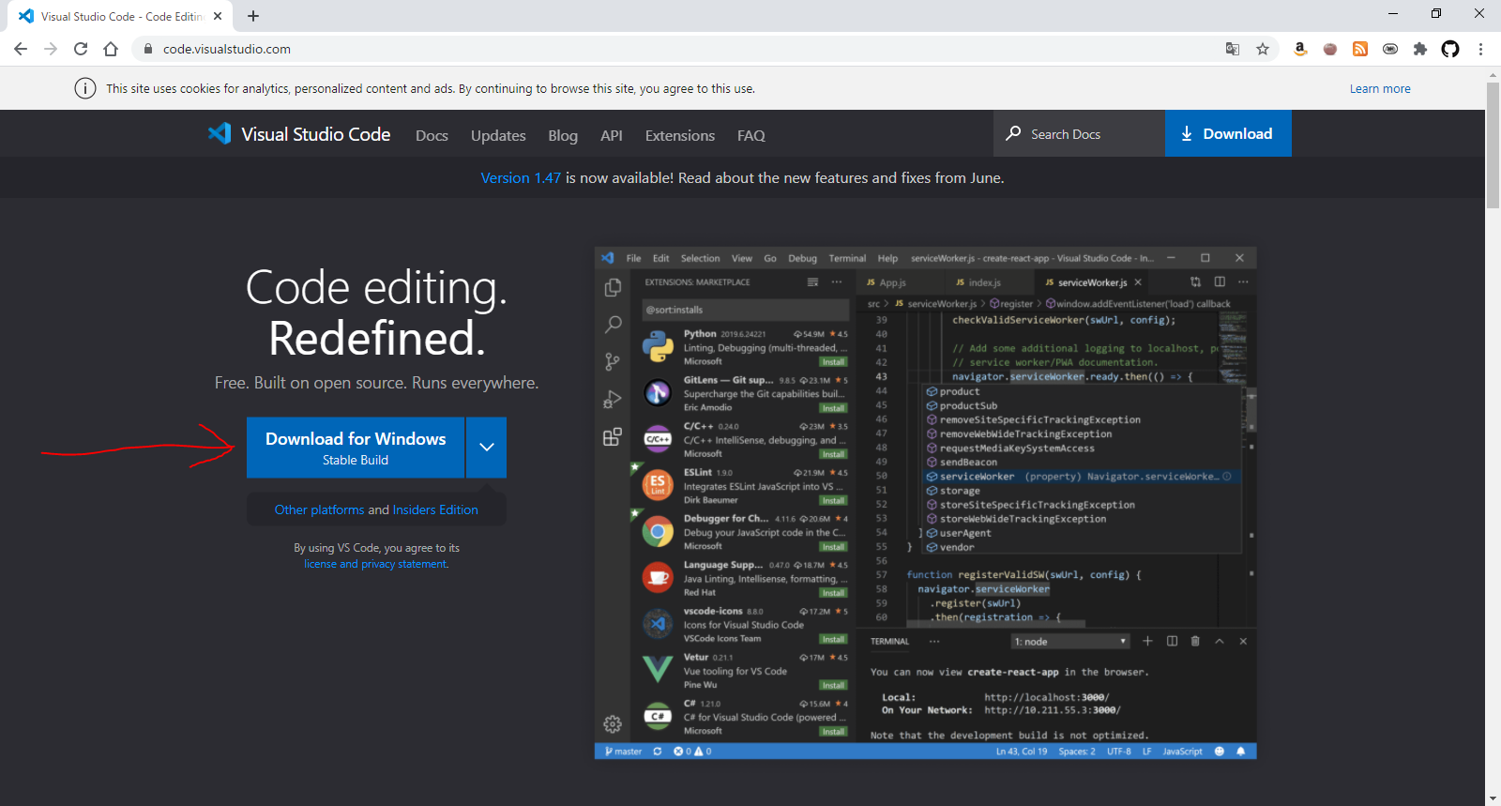Click the RSS feed extension icon

[x=1360, y=49]
